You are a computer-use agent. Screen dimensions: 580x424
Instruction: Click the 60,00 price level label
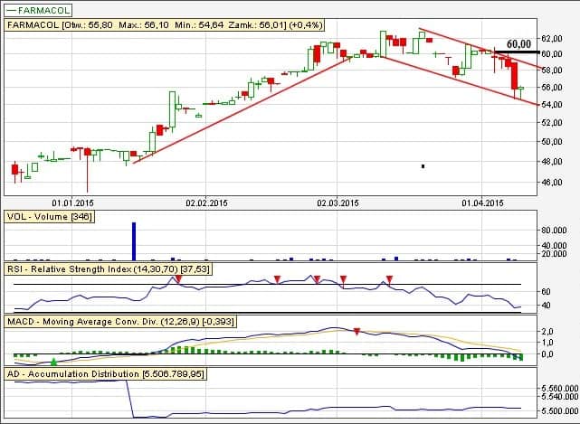point(518,43)
